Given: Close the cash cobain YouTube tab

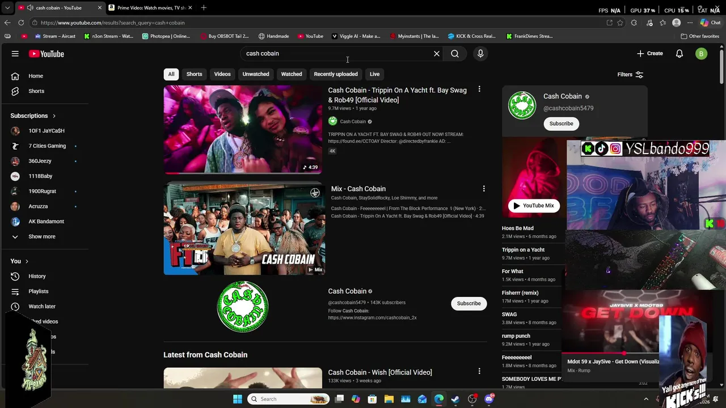Looking at the screenshot, I should 100,8.
